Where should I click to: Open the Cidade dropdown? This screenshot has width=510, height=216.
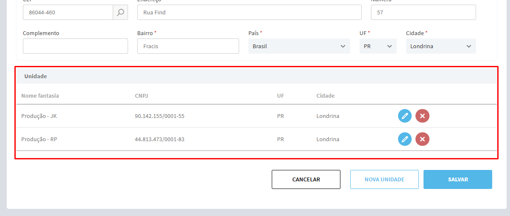[x=441, y=46]
